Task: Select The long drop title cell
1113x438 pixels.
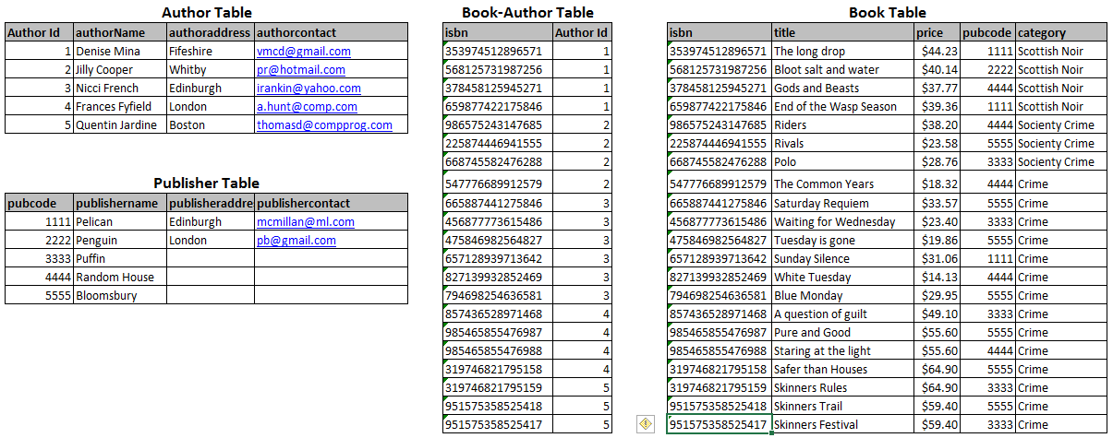Action: (x=842, y=52)
